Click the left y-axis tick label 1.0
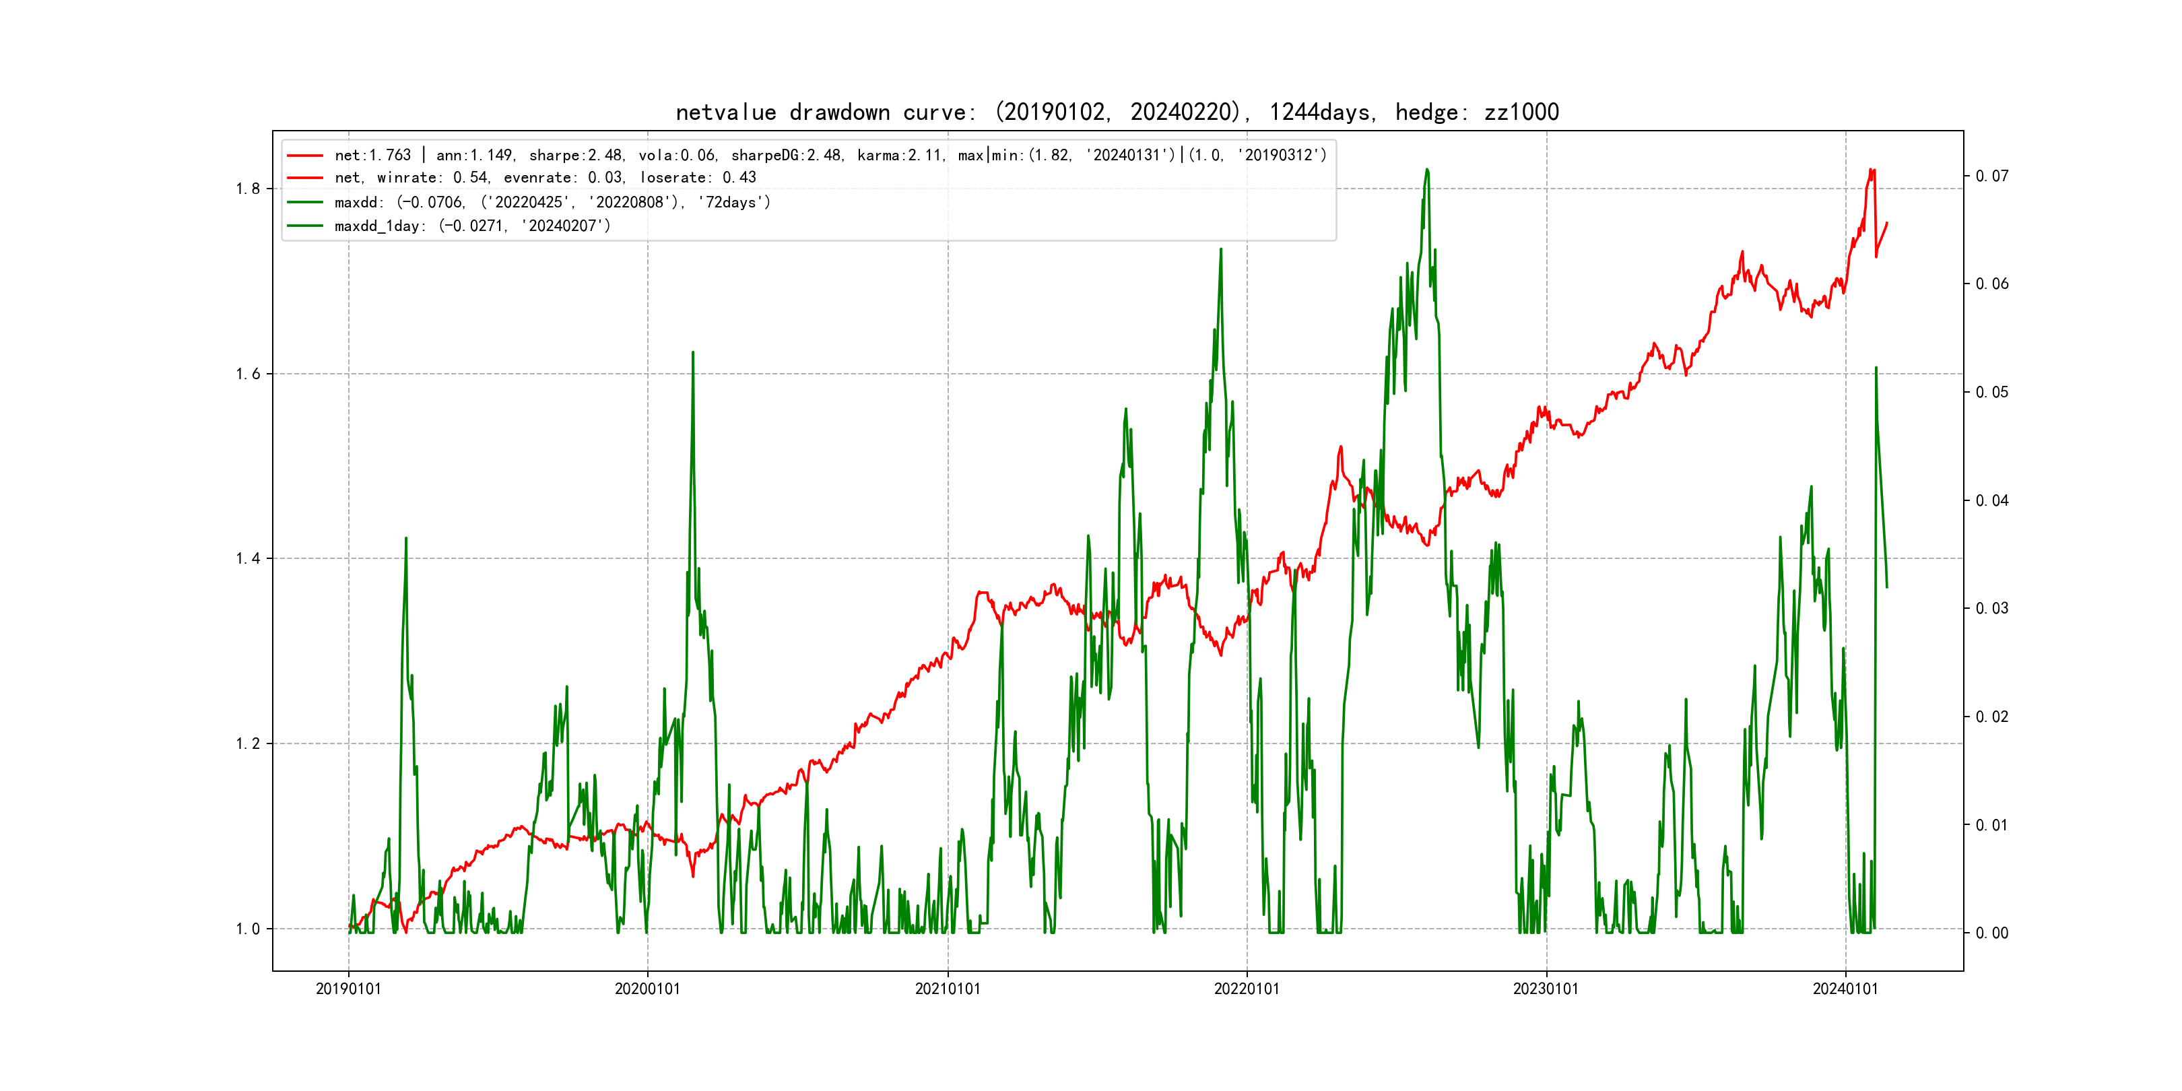Screen dimensions: 2182x1091 (247, 929)
